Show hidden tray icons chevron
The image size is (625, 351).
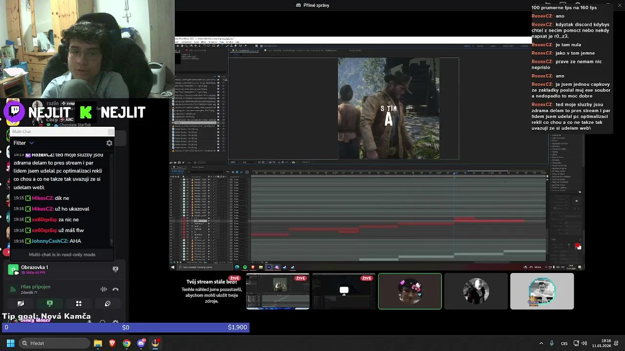(541, 343)
